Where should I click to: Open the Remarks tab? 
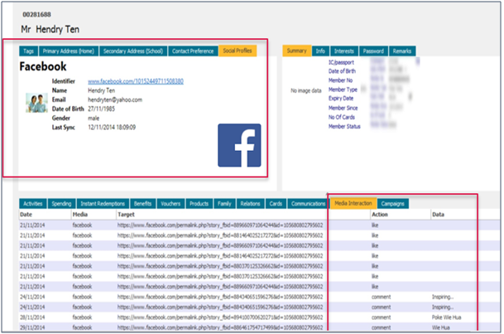(x=402, y=51)
